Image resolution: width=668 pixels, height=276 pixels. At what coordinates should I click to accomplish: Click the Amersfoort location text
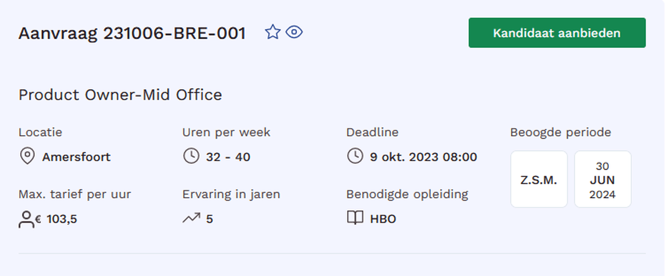pos(76,157)
